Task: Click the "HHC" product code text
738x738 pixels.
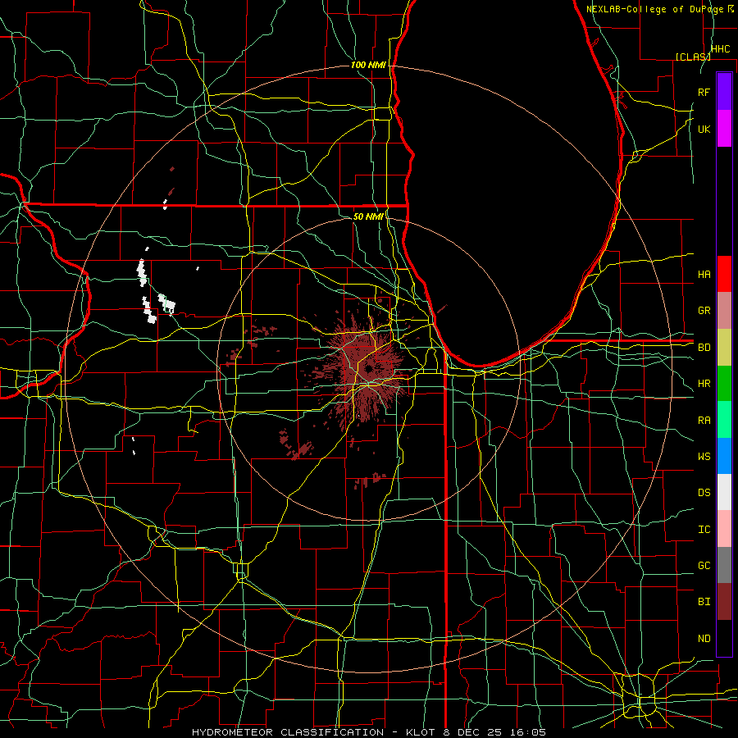Action: click(720, 48)
